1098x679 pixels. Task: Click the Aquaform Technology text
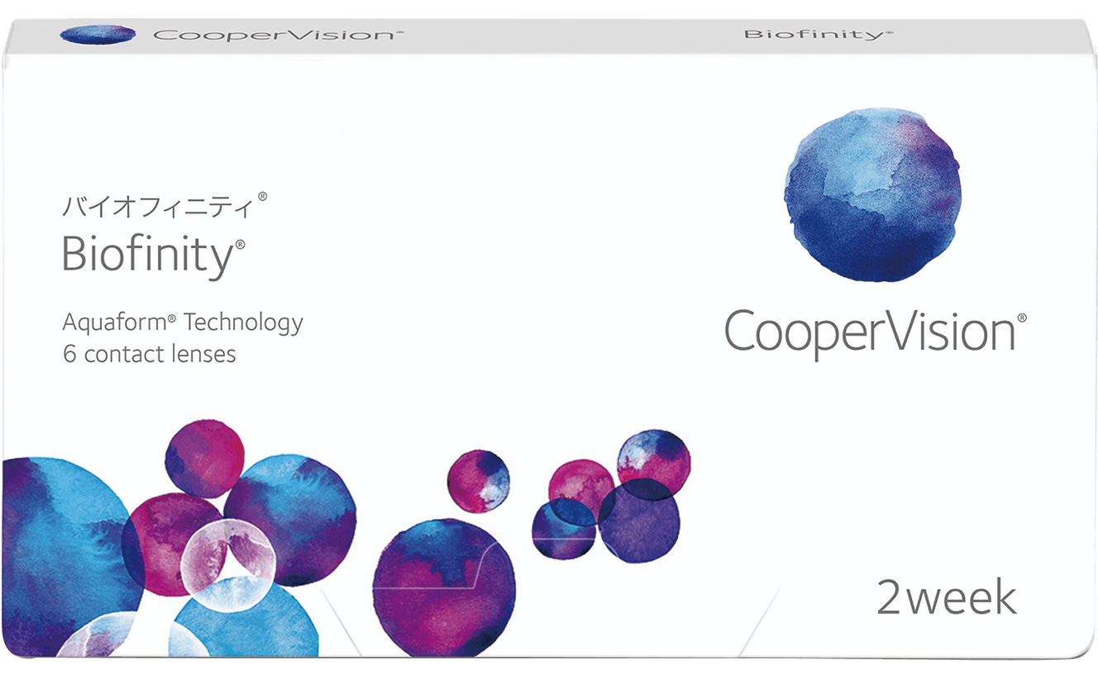[x=183, y=322]
